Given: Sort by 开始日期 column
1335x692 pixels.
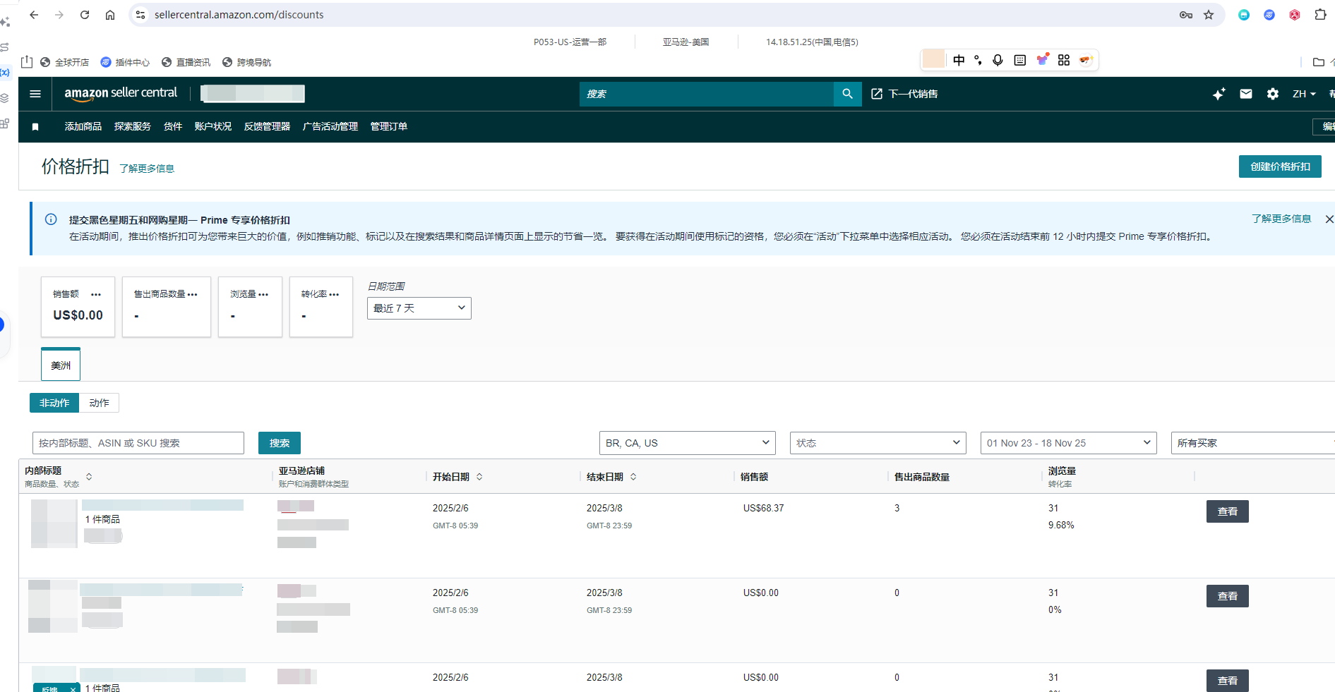Looking at the screenshot, I should 479,477.
